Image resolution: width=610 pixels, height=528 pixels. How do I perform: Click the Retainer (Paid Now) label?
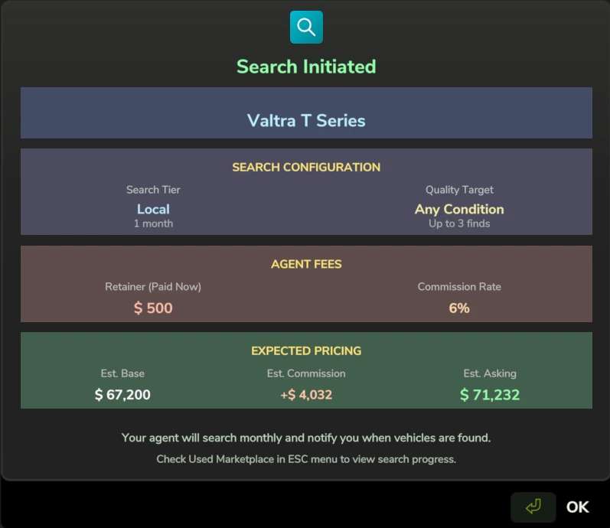pyautogui.click(x=153, y=286)
